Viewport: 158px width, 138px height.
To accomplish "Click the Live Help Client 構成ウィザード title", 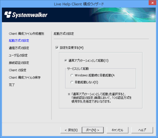I will 79,4.
